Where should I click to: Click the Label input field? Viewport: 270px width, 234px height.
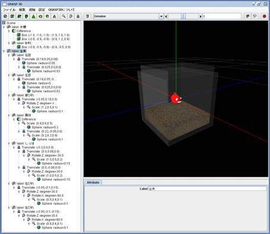(208, 189)
